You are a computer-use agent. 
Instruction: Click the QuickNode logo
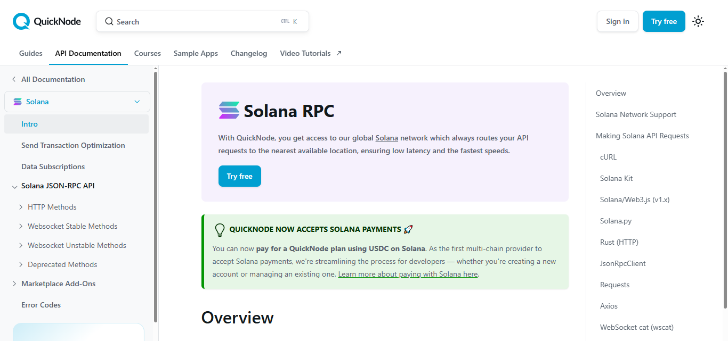tap(47, 21)
